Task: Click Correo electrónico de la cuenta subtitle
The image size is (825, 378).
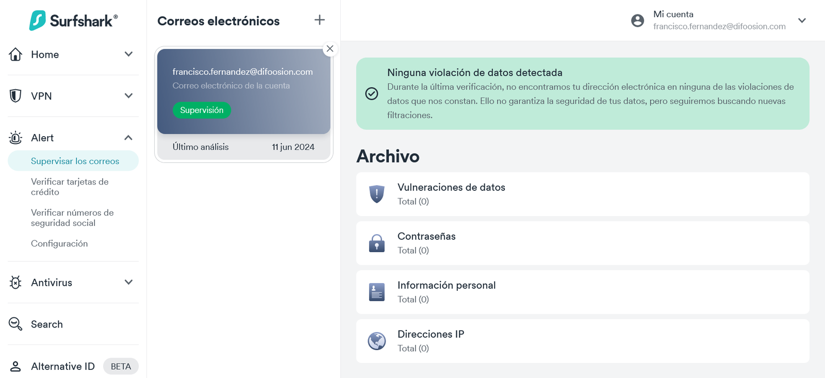Action: (x=231, y=86)
